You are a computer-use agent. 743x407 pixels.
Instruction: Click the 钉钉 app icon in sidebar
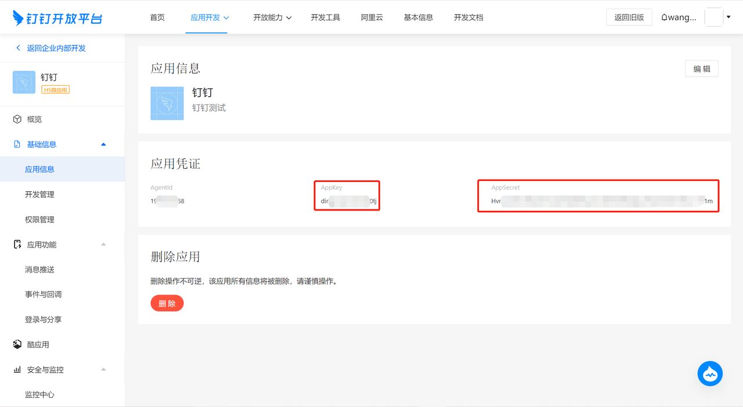point(24,82)
